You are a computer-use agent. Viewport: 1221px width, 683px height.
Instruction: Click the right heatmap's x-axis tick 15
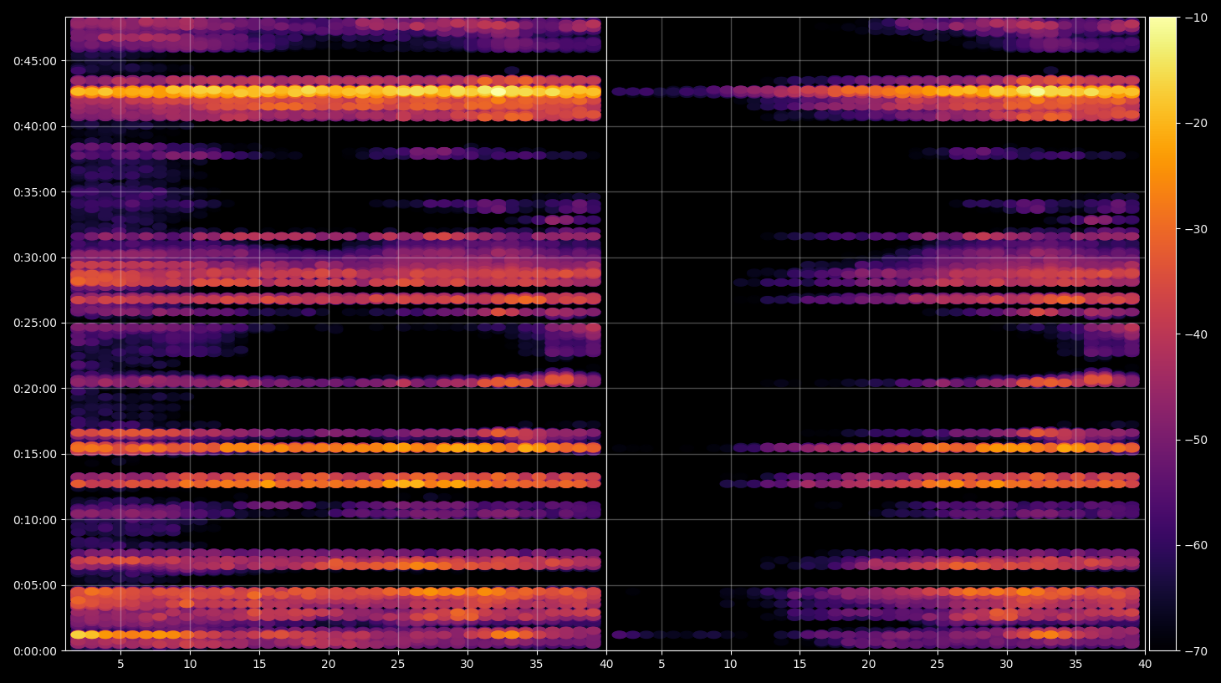[x=800, y=665]
